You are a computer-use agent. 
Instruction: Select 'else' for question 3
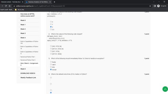51,67
